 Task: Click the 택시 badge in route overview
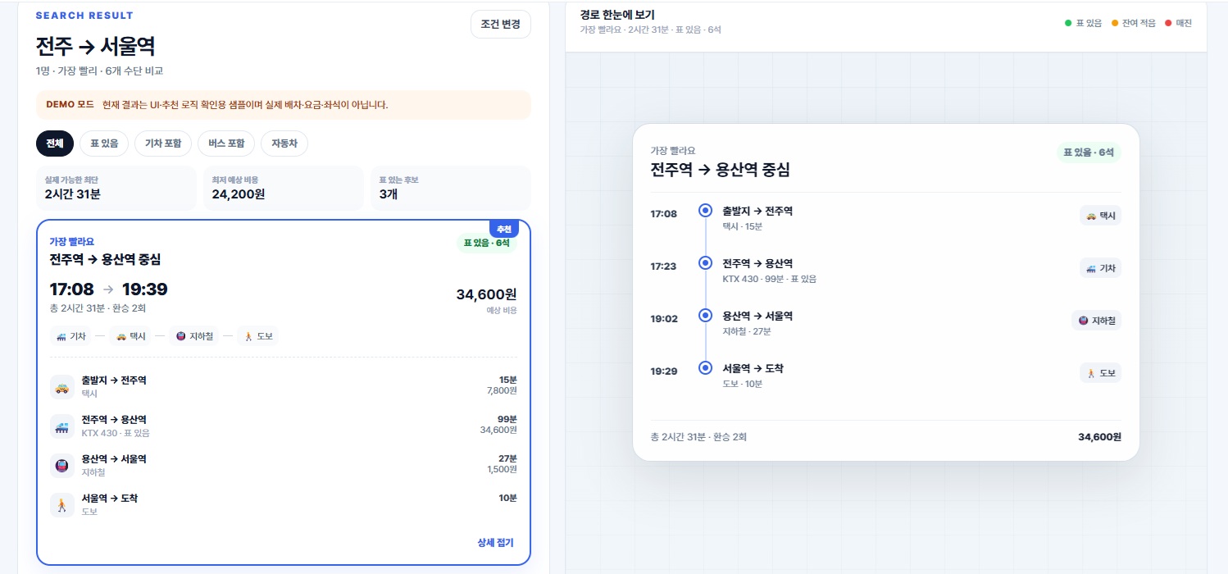tap(1100, 216)
